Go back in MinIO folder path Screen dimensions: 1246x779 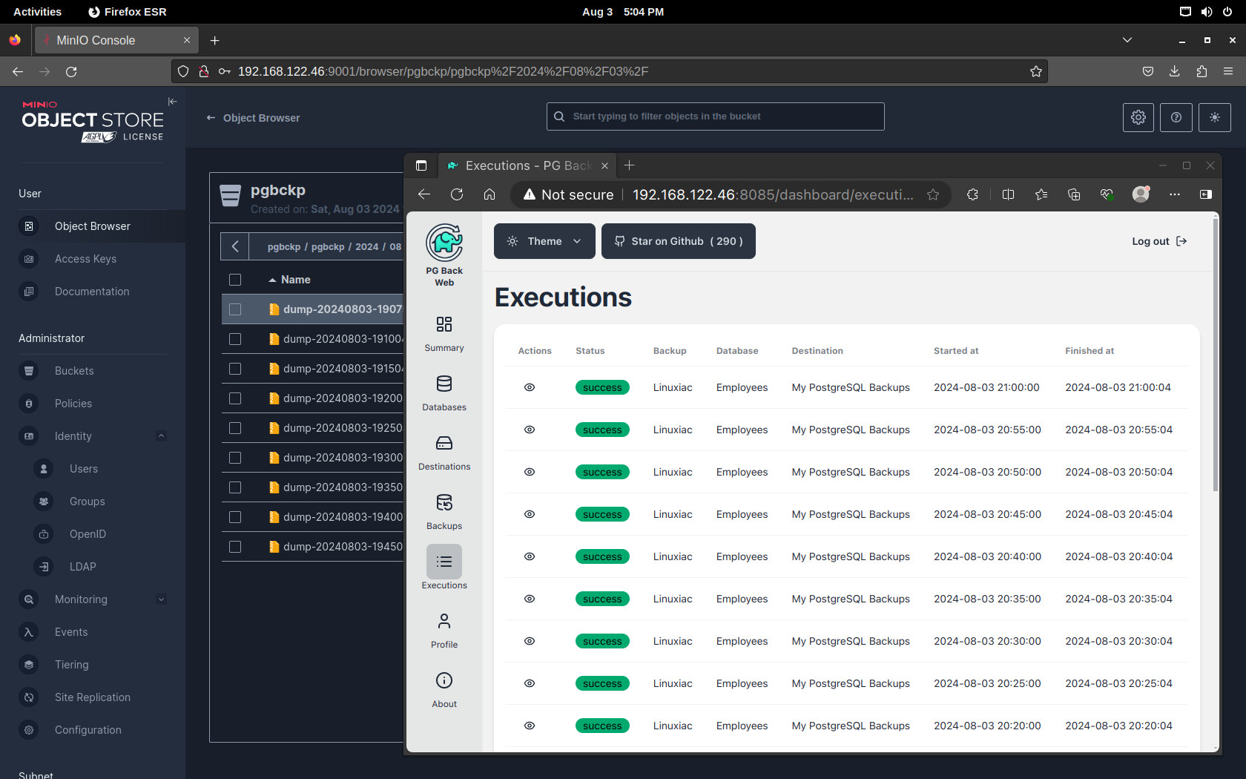point(235,246)
